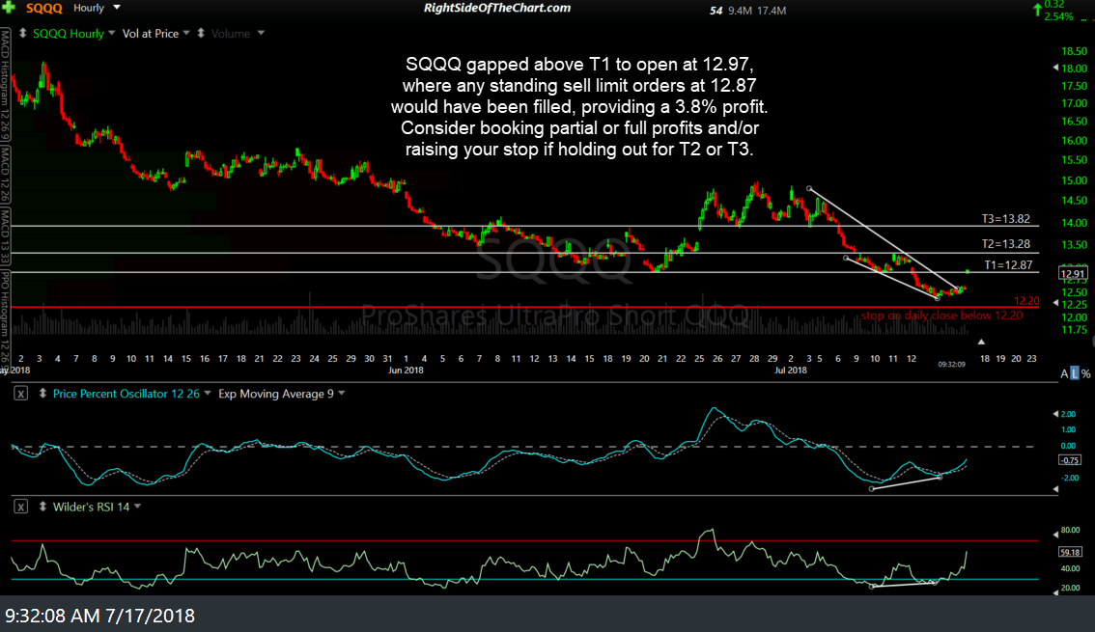Click the 2.54% percent change value
This screenshot has height=632, width=1095.
(x=1058, y=16)
